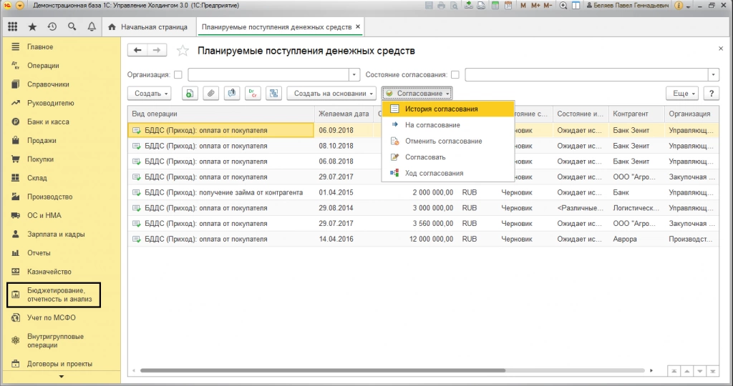This screenshot has height=386, width=733.
Task: Enable the Состояние согласования filter checkbox
Action: coord(455,74)
